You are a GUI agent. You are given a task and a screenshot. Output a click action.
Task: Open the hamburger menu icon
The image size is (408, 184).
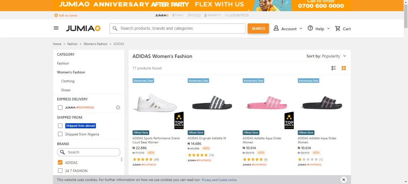tap(56, 28)
